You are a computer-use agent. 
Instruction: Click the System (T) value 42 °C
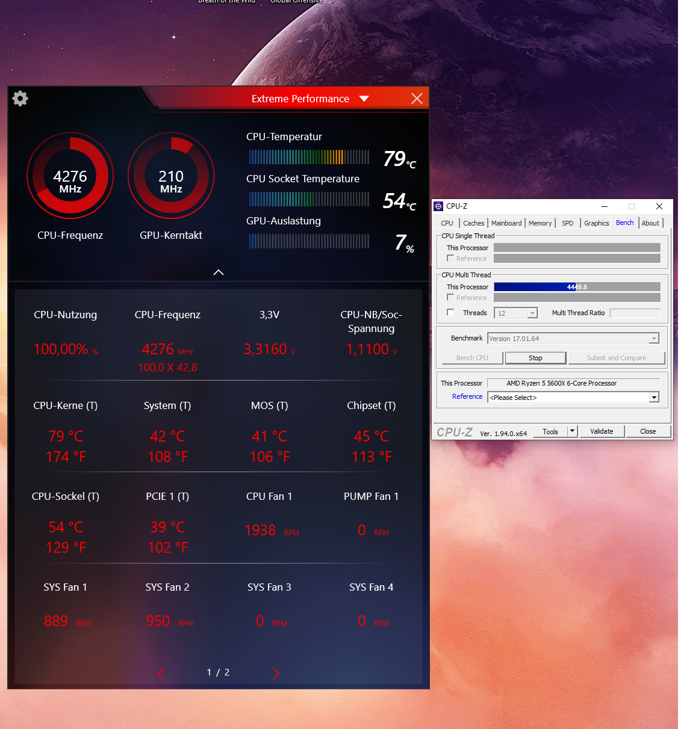tap(167, 436)
